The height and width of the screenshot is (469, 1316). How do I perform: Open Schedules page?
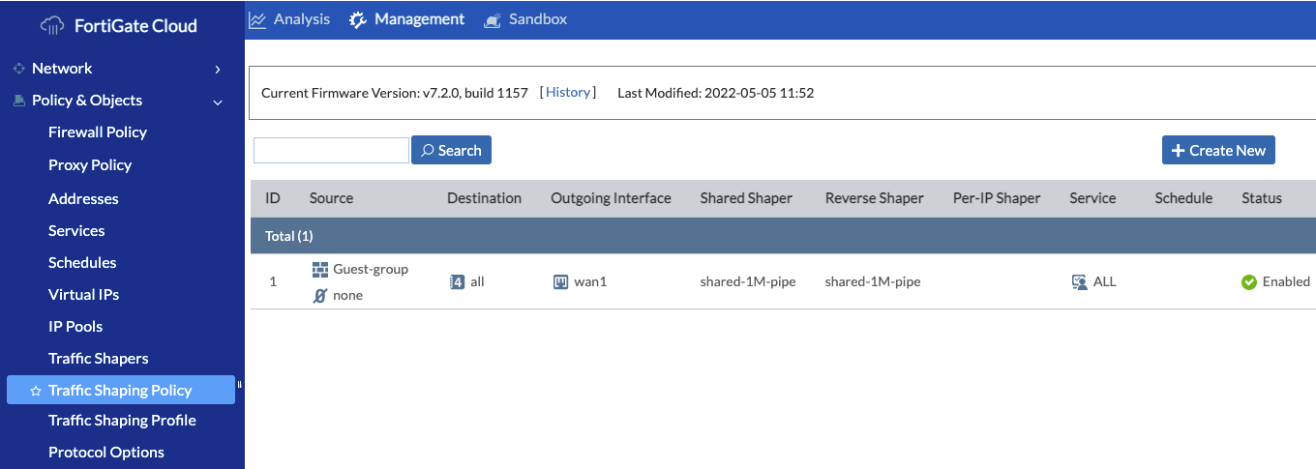(82, 263)
